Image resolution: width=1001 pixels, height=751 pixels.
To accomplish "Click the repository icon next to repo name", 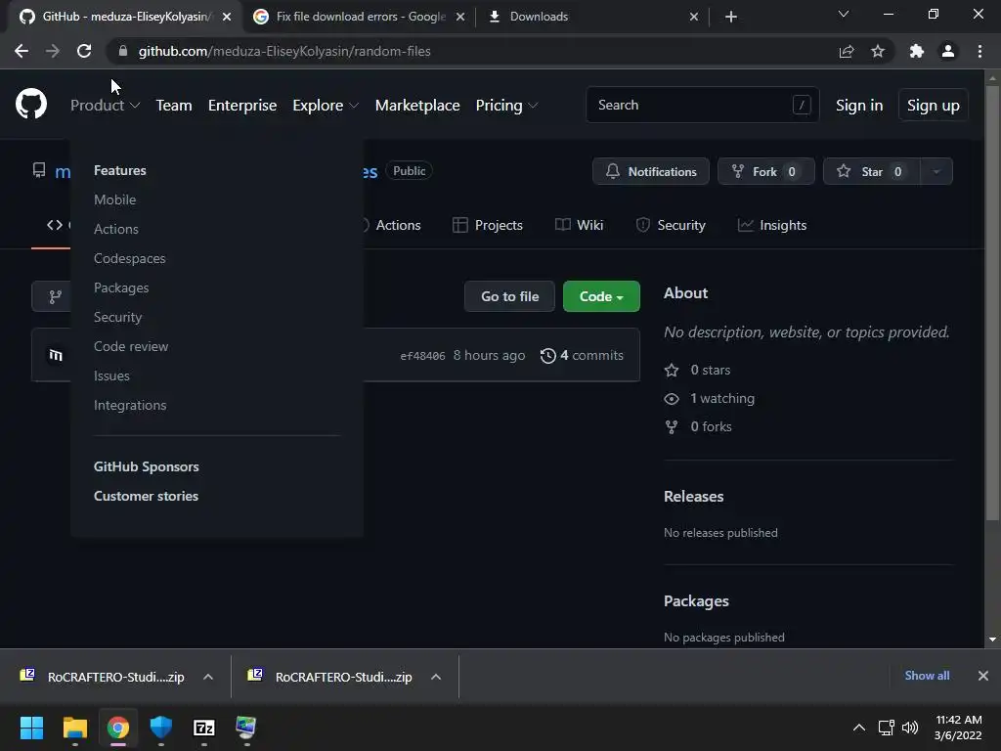I will (x=39, y=170).
